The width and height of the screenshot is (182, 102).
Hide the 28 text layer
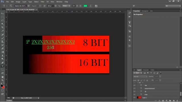tap(135, 92)
